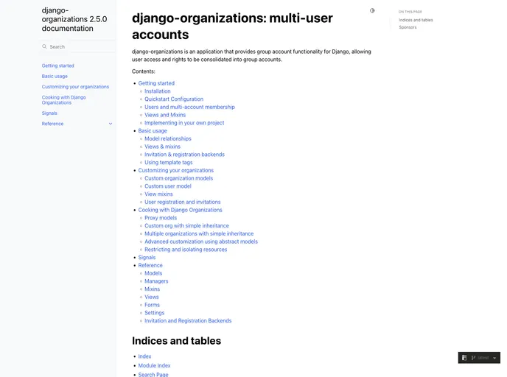Open Managers reference link
Screen dimensions: 507x377
156,281
